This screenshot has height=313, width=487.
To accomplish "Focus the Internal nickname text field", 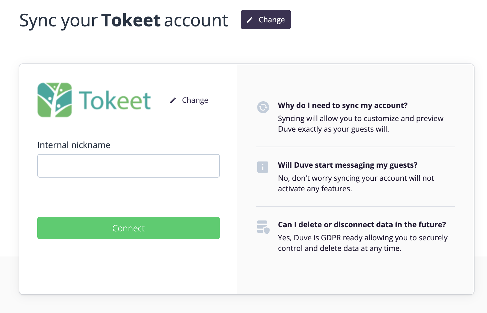I will pyautogui.click(x=129, y=166).
